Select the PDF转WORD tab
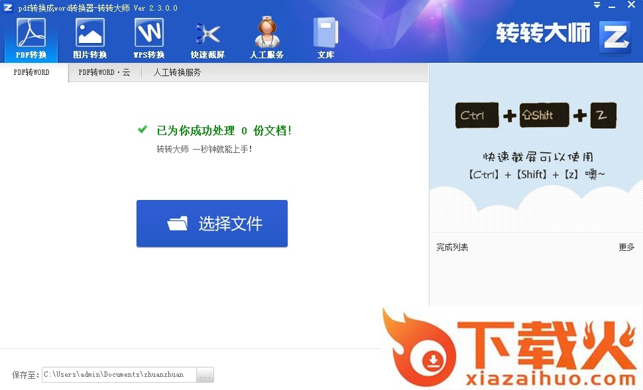Screen dimensions: 643x390 [x=32, y=72]
